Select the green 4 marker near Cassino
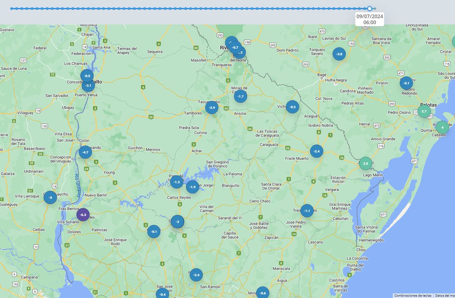 (442, 127)
